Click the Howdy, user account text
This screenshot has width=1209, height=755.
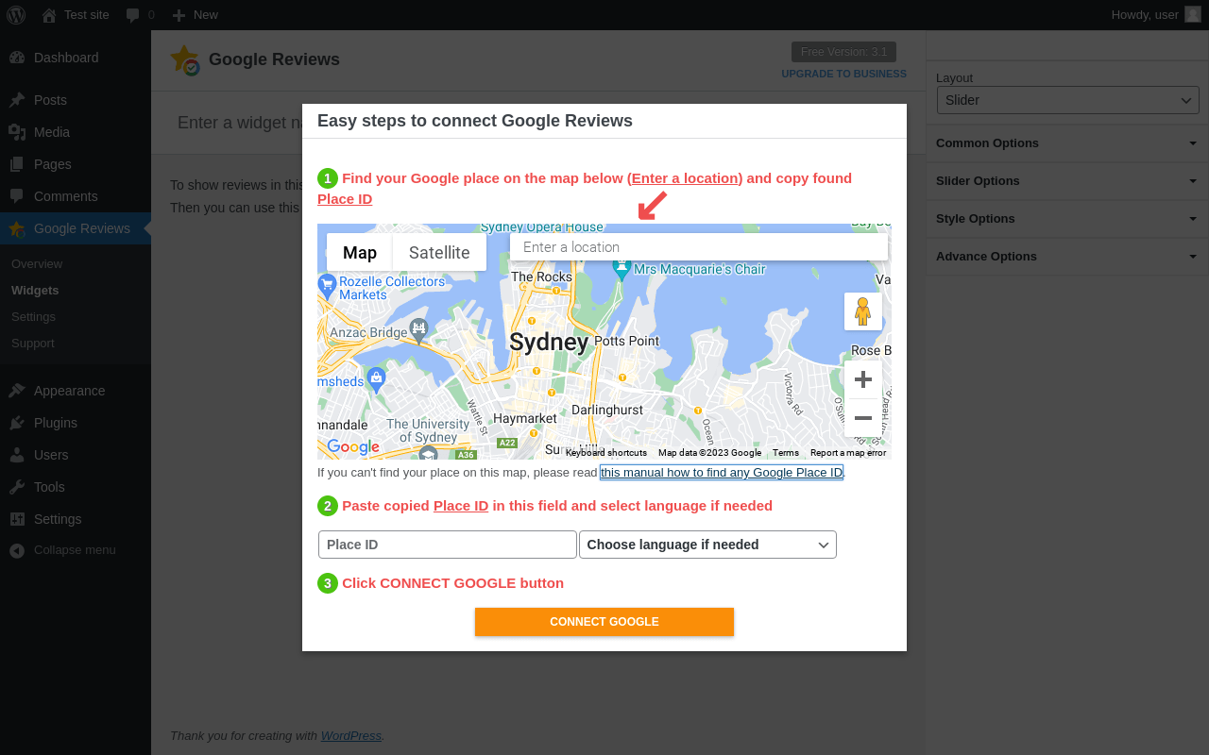click(1145, 15)
